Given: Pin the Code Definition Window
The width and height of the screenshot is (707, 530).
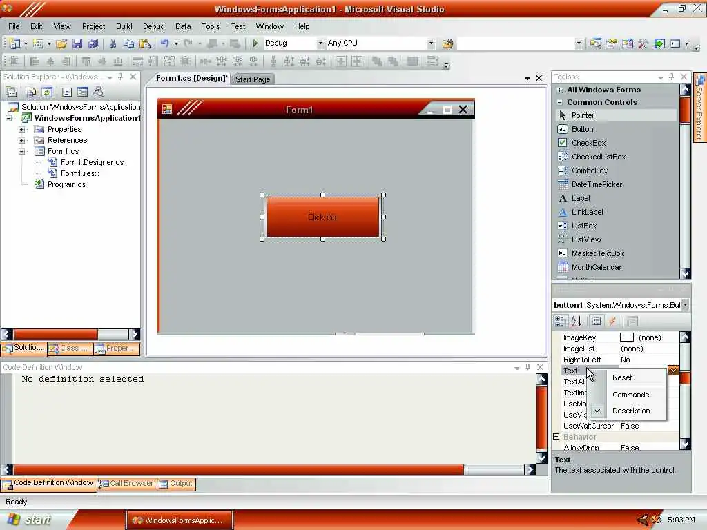Looking at the screenshot, I should (x=528, y=367).
